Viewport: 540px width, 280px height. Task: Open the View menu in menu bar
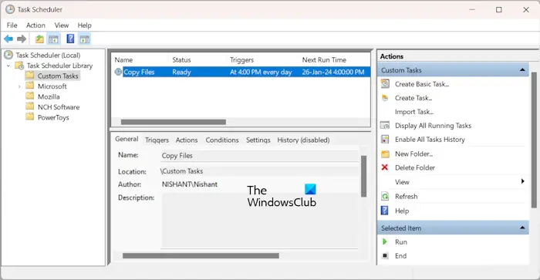61,25
